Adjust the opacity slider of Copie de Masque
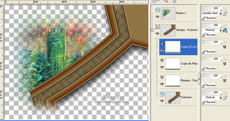Screen dimensions: 230x121 pos(212,59)
